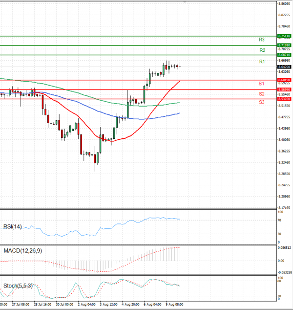
Task: Click the R1 resistance price tag 8.68710
Action: (x=284, y=55)
